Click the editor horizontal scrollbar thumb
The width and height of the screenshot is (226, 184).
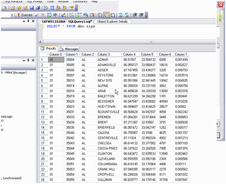[x=151, y=42]
